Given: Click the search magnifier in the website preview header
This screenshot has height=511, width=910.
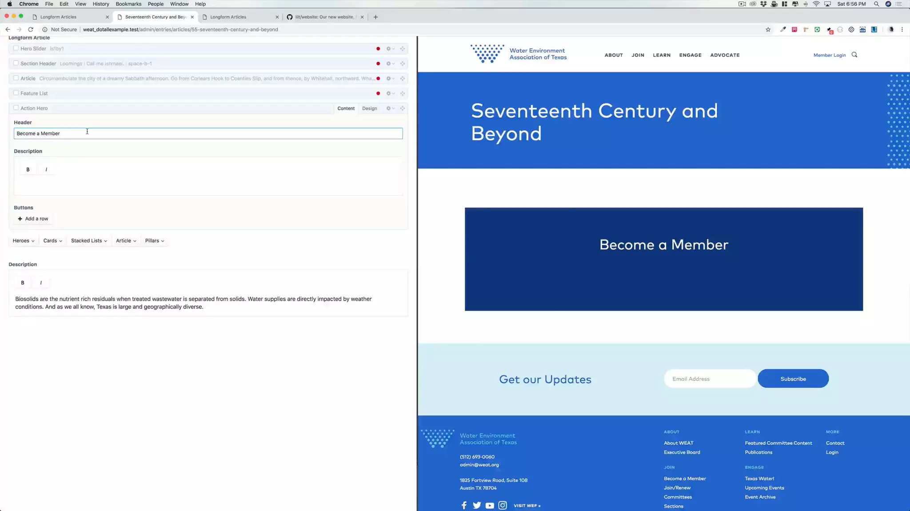Looking at the screenshot, I should coord(854,55).
